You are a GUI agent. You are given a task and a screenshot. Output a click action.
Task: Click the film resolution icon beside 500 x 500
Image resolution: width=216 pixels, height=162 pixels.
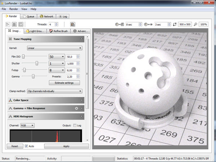[175, 24]
